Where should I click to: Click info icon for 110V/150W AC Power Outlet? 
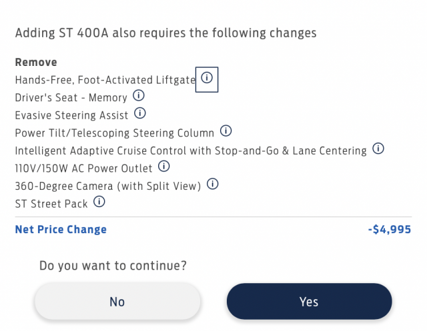click(x=164, y=166)
